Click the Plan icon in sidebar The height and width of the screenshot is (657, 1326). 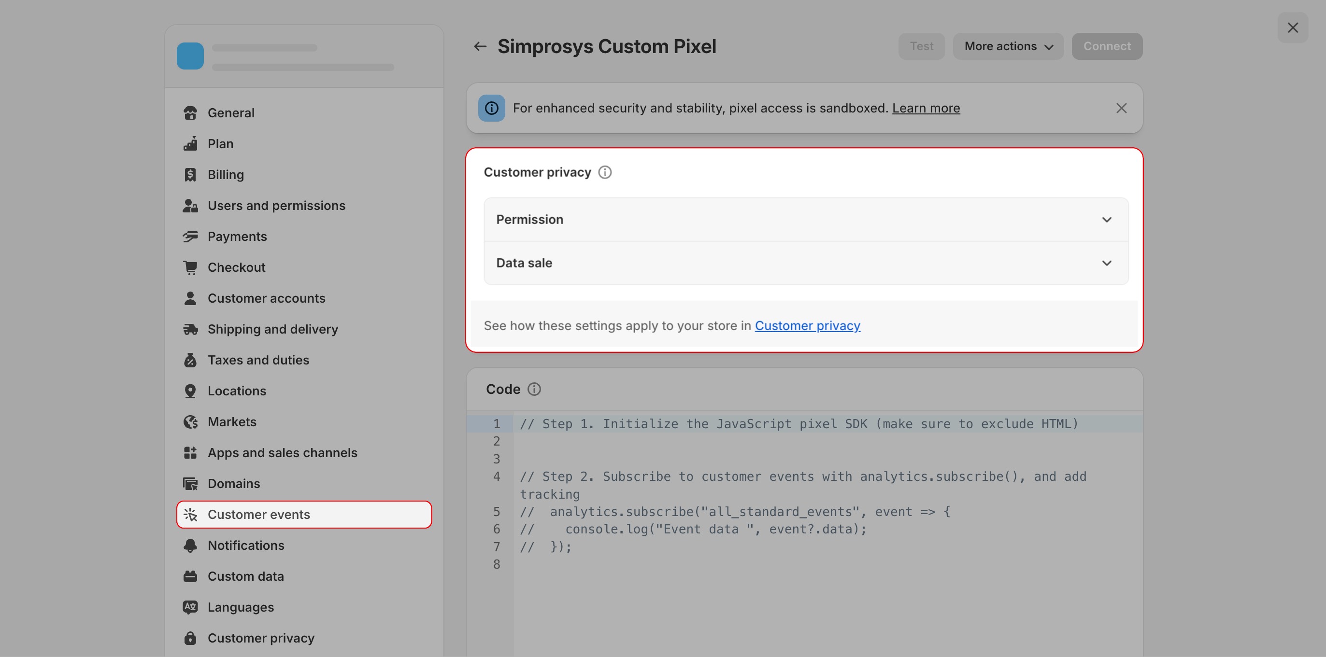click(x=190, y=143)
